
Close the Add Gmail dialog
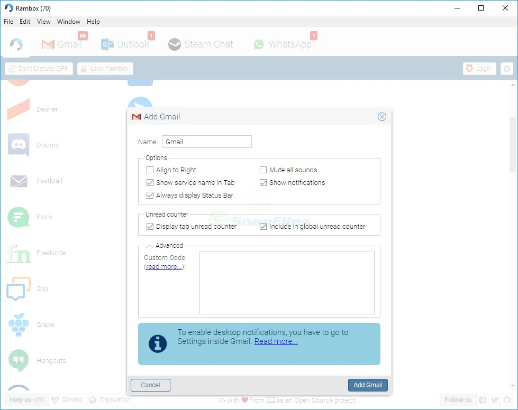pos(382,117)
